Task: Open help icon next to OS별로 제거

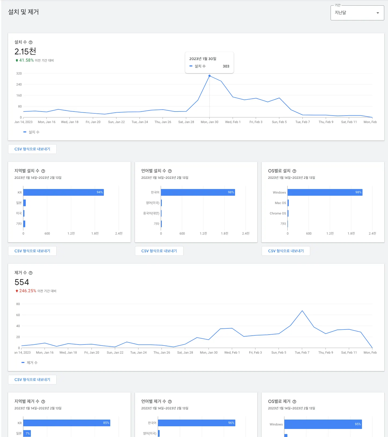Action: [x=294, y=402]
